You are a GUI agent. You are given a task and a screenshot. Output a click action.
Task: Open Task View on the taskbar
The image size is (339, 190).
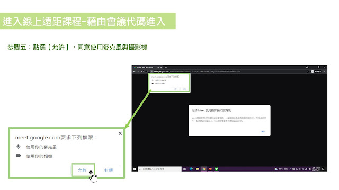click(185, 169)
